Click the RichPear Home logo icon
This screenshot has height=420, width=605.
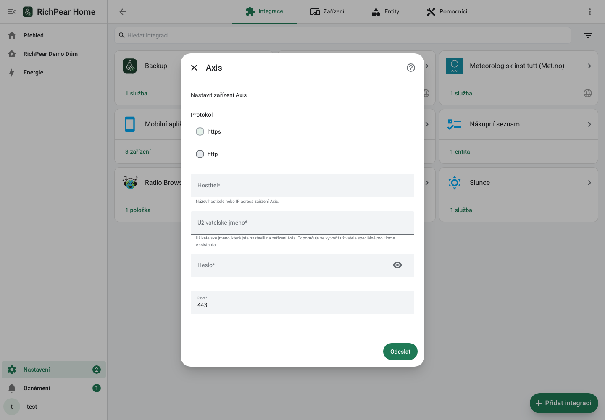(x=28, y=12)
